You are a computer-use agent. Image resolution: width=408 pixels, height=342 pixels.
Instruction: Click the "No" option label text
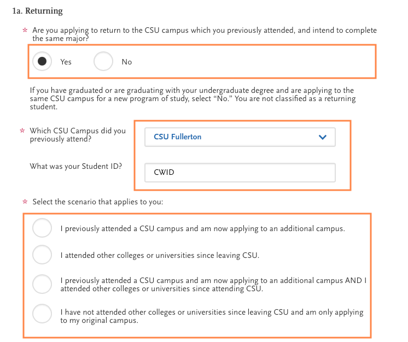click(127, 62)
